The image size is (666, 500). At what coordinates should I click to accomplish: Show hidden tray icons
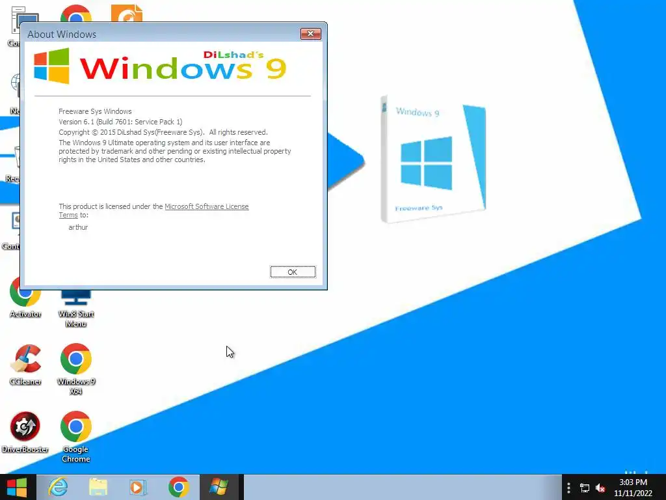coord(568,488)
